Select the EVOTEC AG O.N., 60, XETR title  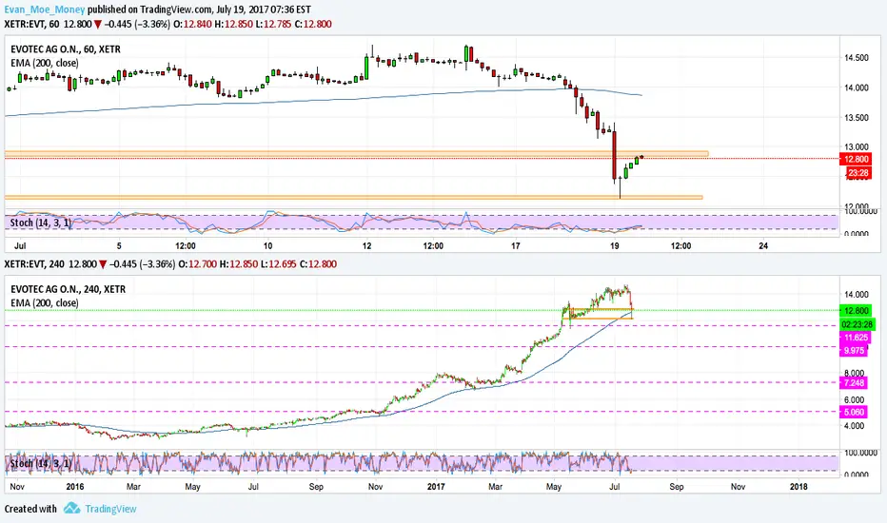tap(66, 49)
